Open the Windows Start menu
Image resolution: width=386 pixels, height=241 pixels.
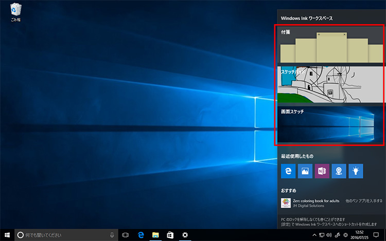7,235
